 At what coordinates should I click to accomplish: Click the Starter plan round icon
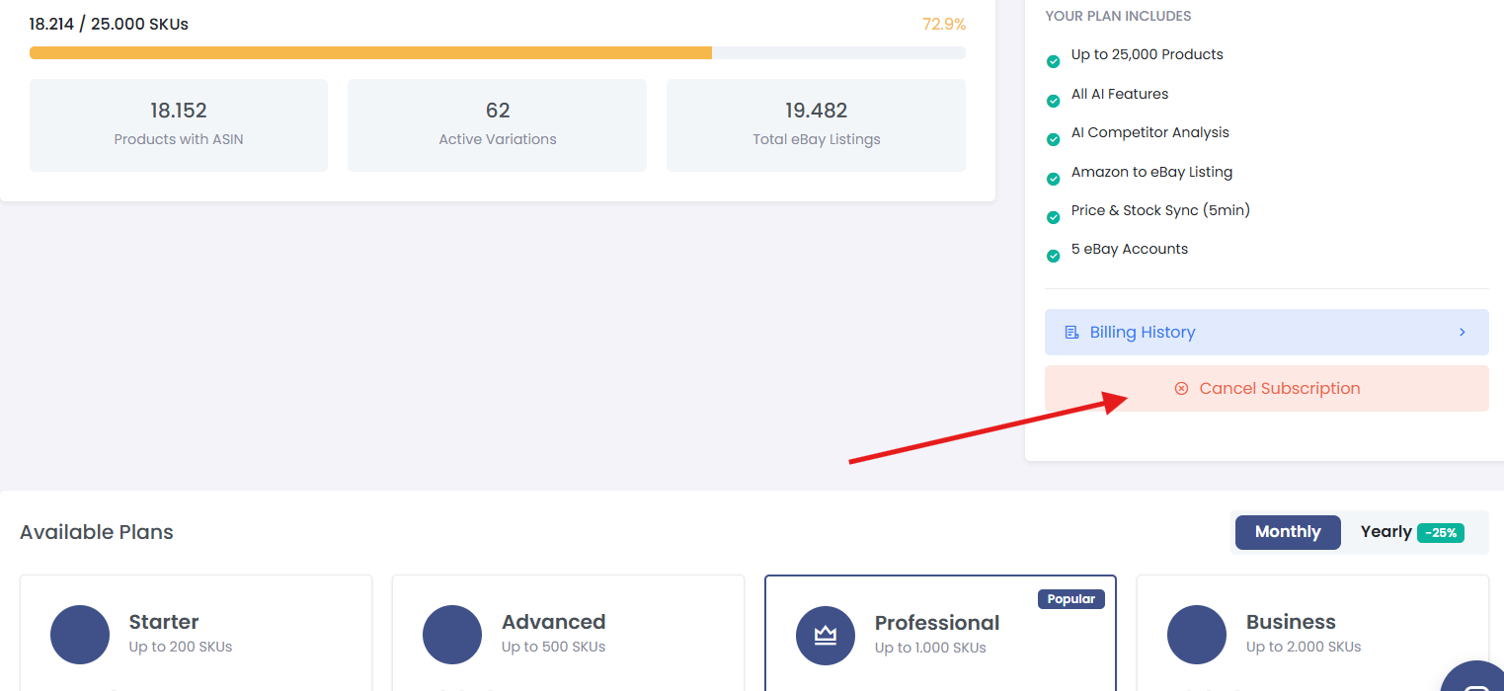80,635
